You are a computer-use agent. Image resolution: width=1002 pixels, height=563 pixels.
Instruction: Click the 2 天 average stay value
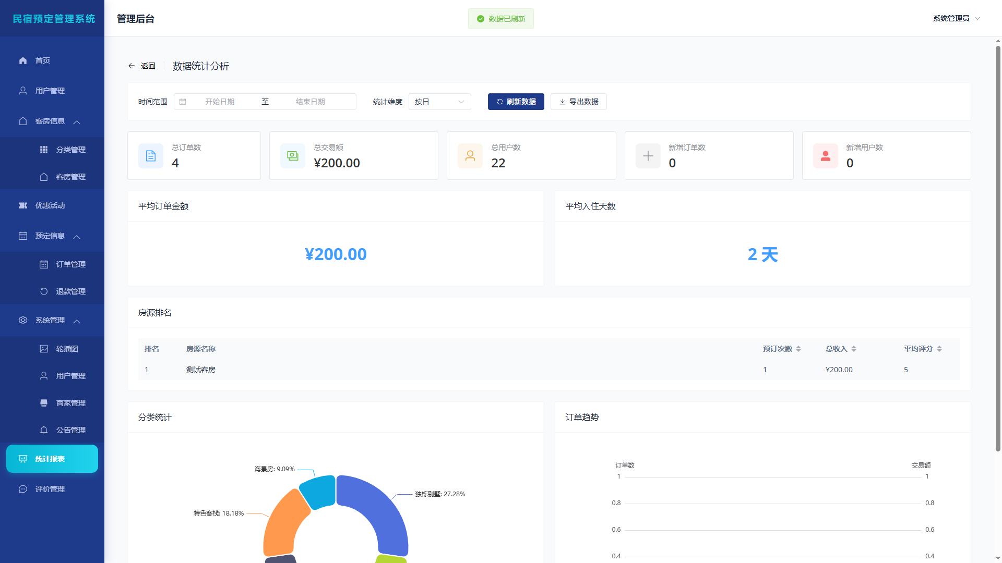[762, 254]
